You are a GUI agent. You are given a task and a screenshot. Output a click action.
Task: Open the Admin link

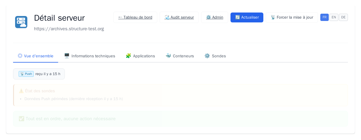[215, 17]
